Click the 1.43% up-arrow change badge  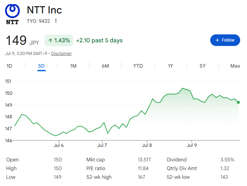tap(59, 41)
